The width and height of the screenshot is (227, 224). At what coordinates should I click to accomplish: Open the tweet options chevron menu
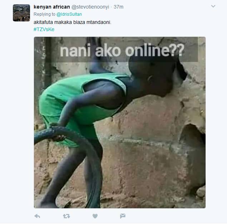pyautogui.click(x=213, y=6)
